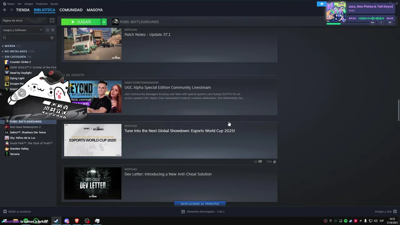Screen dimensions: 400x225
Task: Open the Ver menu
Action: (x=19, y=4)
